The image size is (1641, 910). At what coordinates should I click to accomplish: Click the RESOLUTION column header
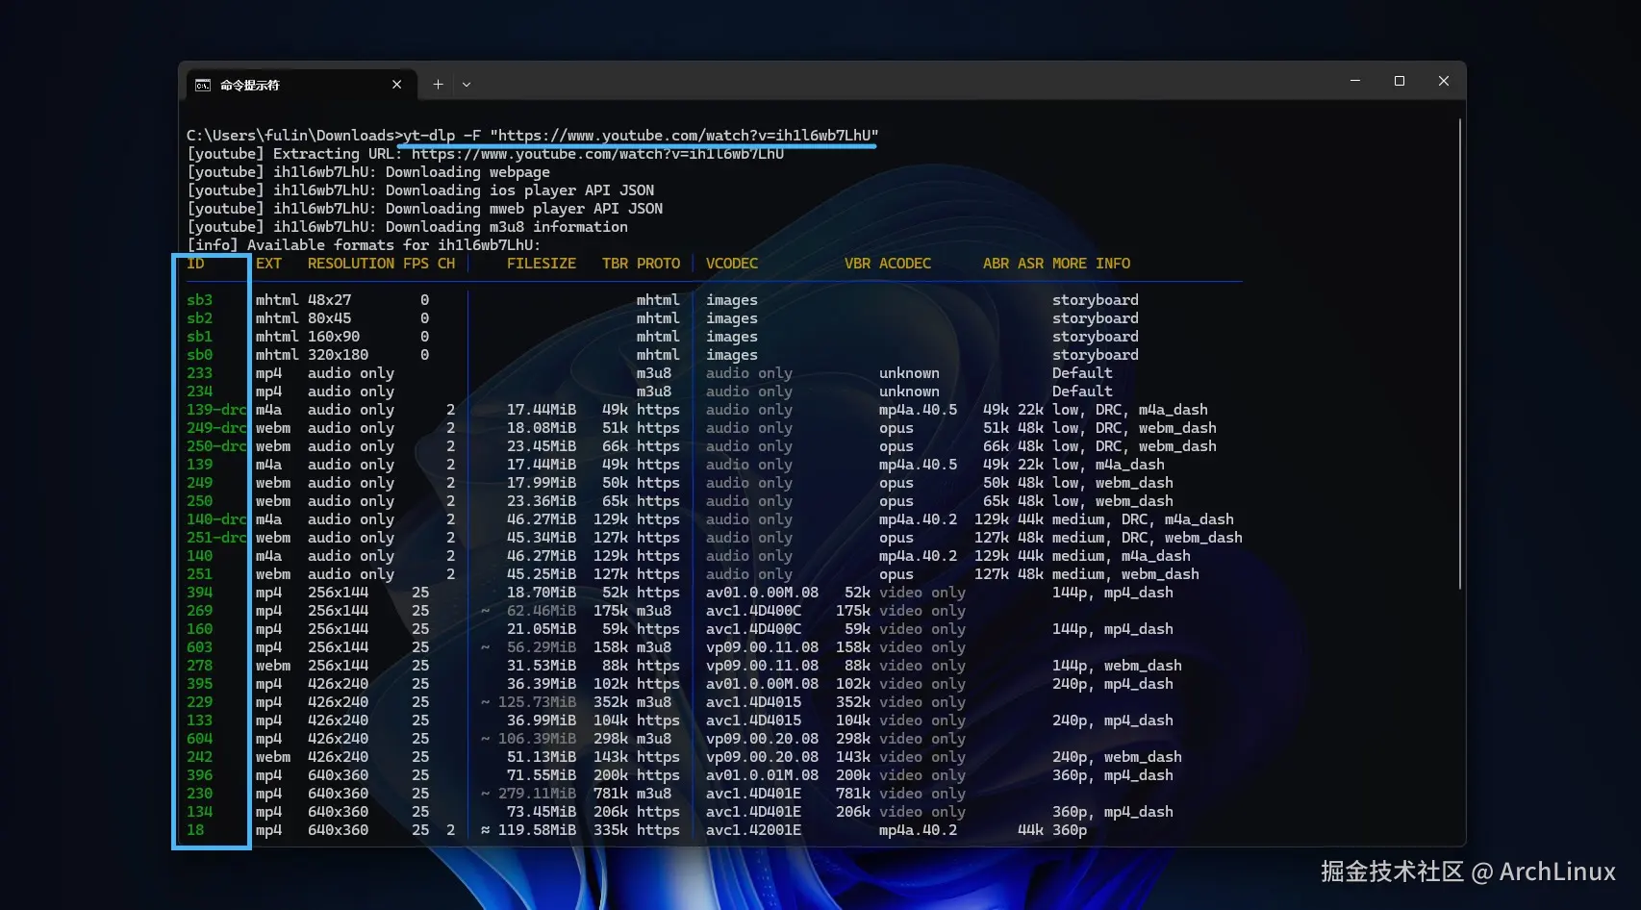pyautogui.click(x=351, y=264)
